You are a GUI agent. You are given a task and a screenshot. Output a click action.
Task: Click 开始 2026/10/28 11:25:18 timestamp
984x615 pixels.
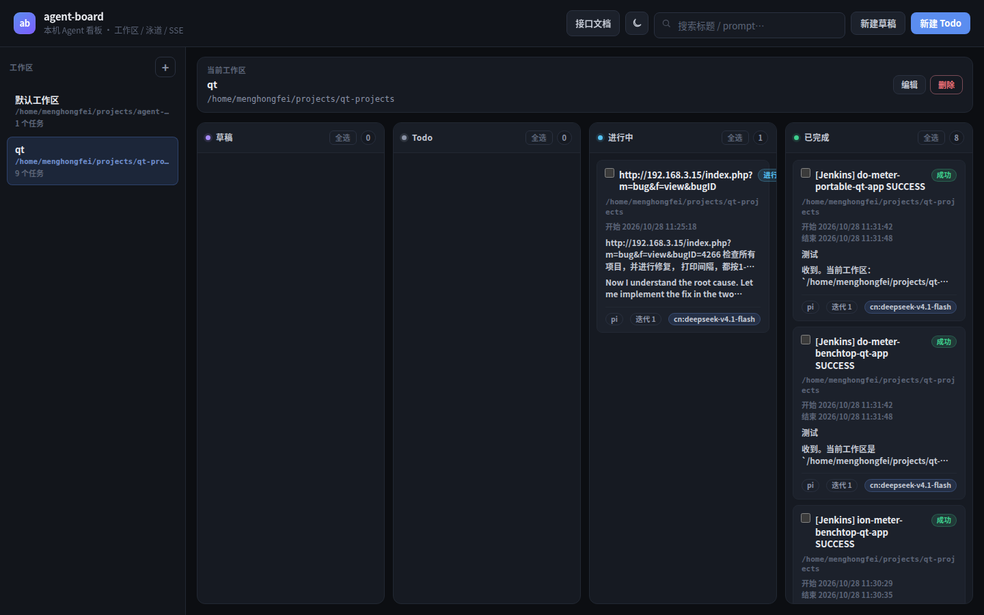[x=651, y=227]
